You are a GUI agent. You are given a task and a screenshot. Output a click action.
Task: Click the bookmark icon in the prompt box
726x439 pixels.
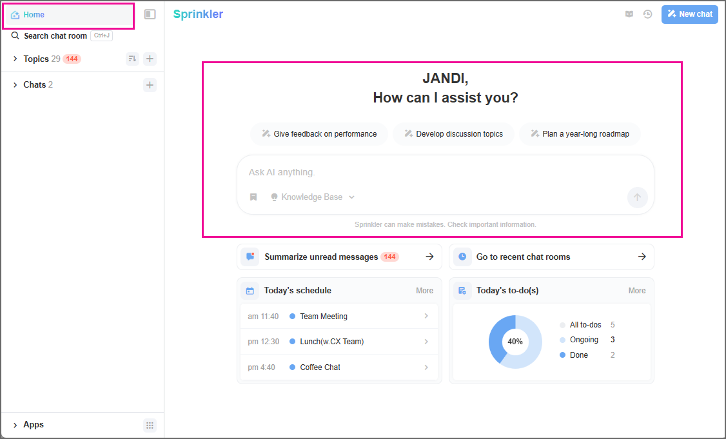coord(253,197)
